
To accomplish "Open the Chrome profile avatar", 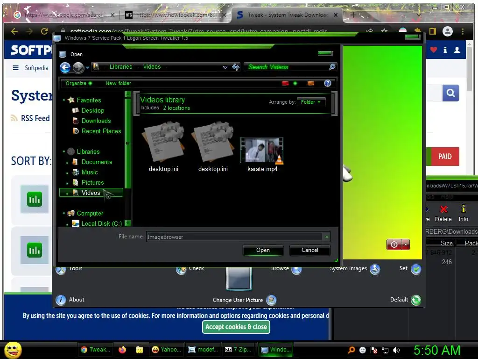I will [x=448, y=31].
